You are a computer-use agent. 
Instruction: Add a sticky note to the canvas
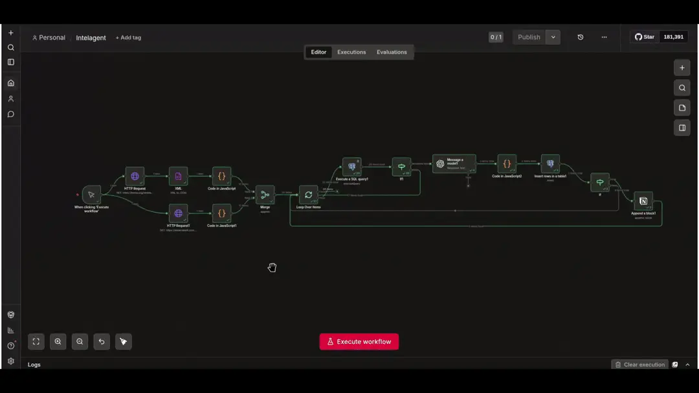pos(682,108)
